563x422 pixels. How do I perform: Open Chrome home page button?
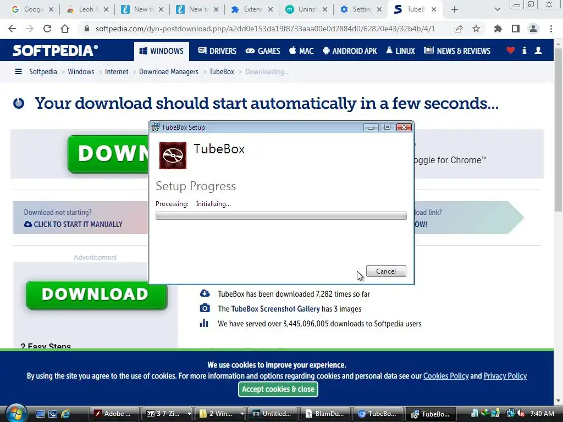pos(65,29)
